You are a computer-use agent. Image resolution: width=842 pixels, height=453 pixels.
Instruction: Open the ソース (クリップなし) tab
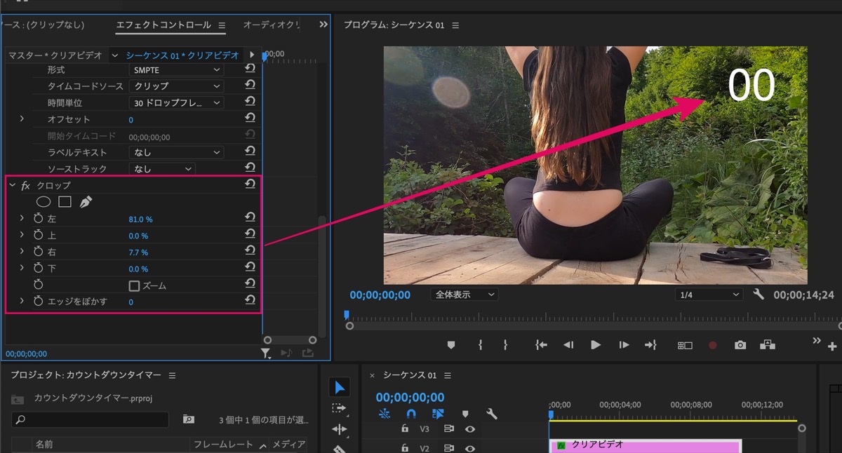tap(42, 25)
